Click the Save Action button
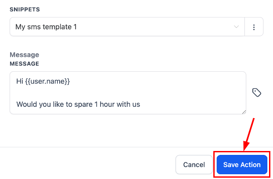This screenshot has width=273, height=179. coord(242,165)
